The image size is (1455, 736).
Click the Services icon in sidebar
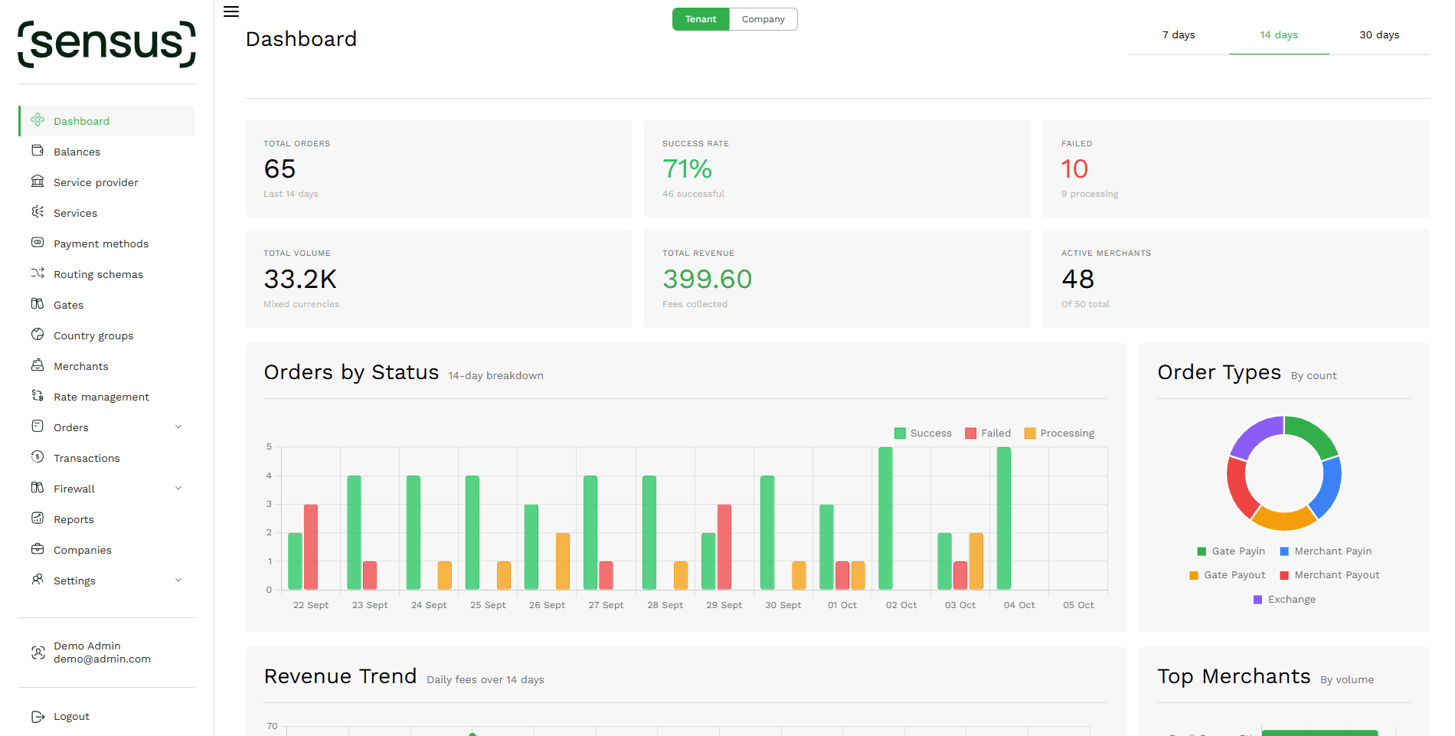[38, 212]
